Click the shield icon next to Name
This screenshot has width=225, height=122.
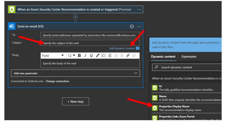[155, 98]
